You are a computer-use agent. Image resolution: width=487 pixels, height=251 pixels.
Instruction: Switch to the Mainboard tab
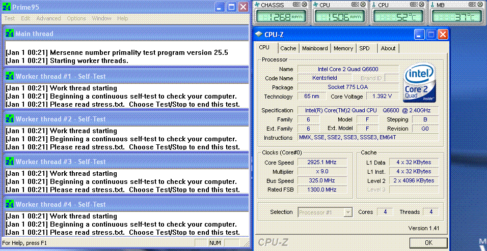(315, 48)
